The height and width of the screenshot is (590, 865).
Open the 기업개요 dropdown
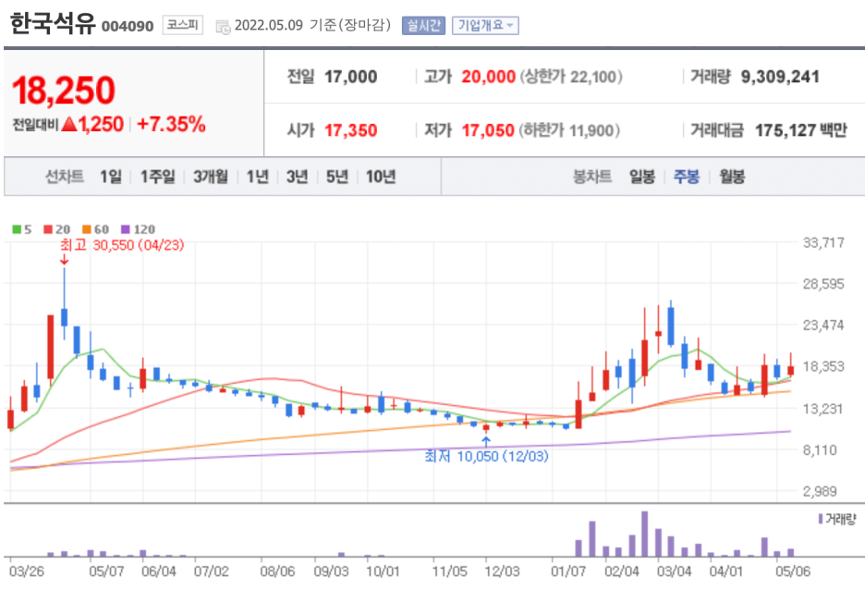pos(485,25)
